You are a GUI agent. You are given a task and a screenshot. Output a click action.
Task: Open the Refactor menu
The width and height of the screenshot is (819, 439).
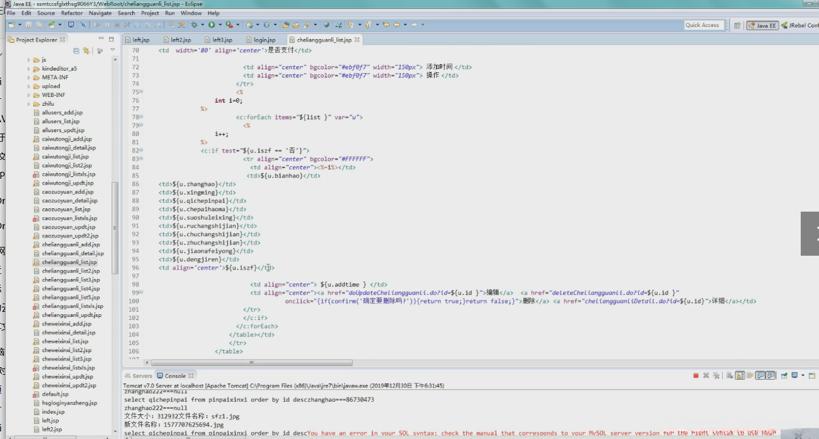pos(72,13)
